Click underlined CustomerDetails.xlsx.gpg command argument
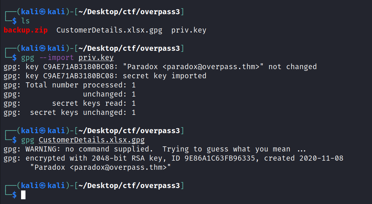 (92, 140)
